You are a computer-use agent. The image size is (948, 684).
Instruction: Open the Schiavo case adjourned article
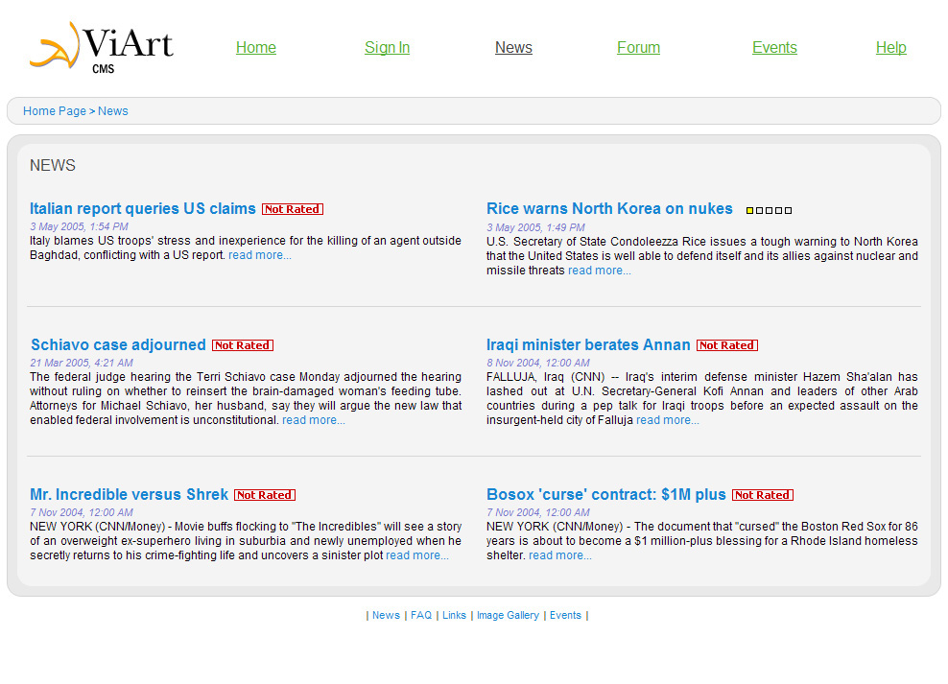pos(119,344)
